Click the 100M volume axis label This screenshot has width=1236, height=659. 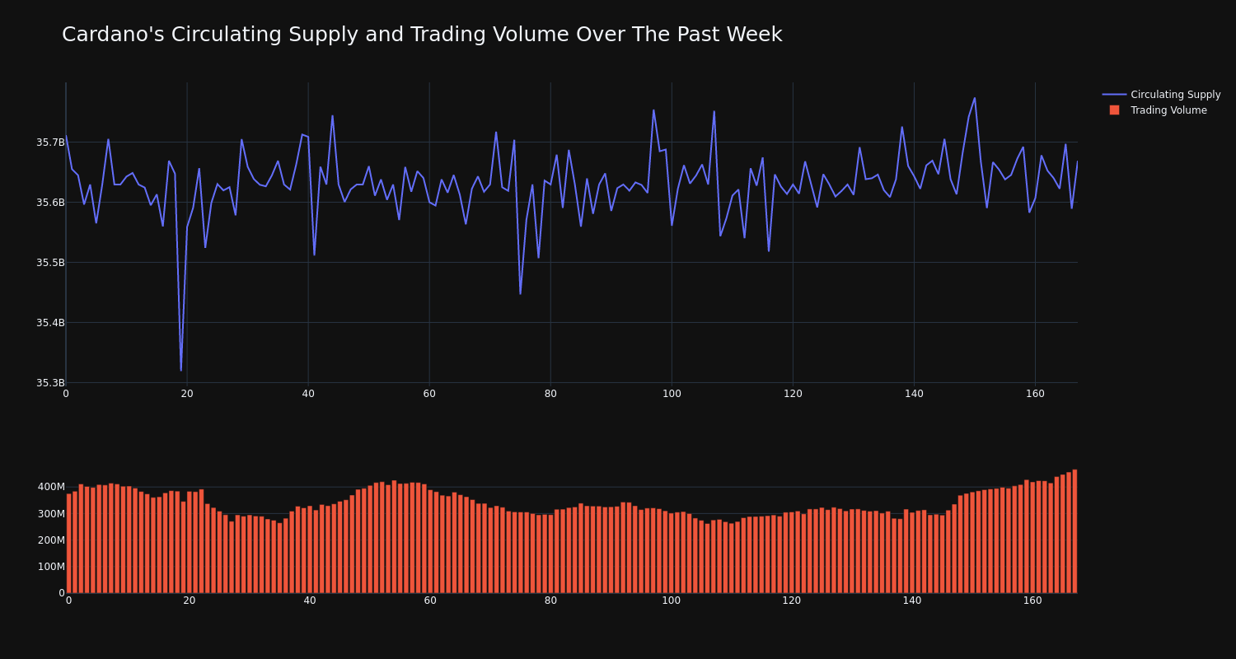point(50,567)
